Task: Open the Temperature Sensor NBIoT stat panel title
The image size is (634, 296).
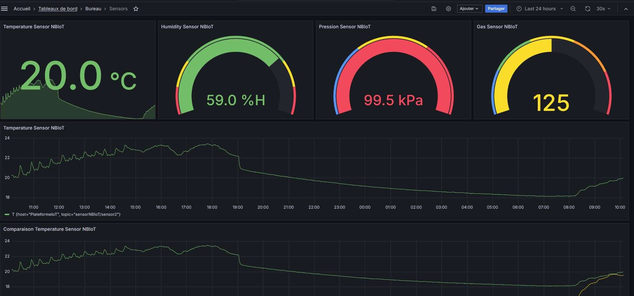Action: pos(34,27)
